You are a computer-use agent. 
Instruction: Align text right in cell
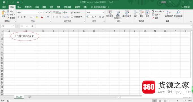point(60,17)
